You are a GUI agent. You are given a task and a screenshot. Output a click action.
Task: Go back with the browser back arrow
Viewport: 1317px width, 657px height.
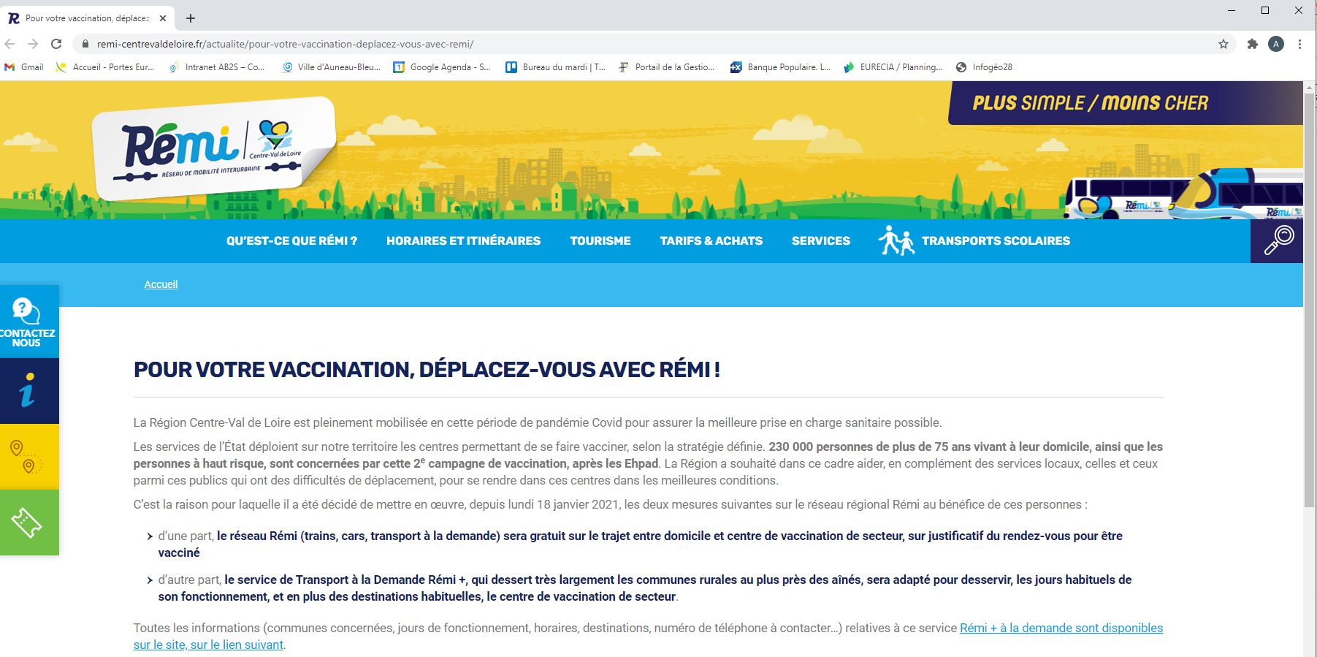pyautogui.click(x=10, y=44)
